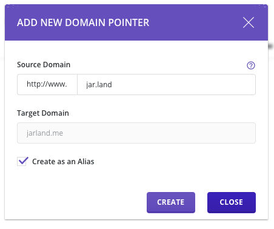Viewport: 274px width, 229px height.
Task: Click the 'Add New Domain Pointer' title
Action: 83,22
